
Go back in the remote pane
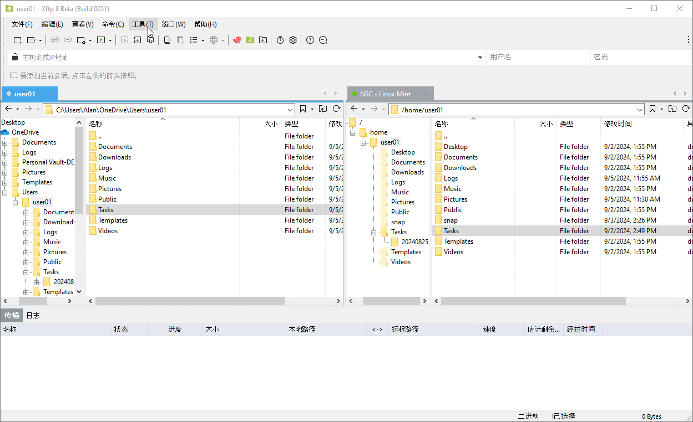click(x=354, y=109)
